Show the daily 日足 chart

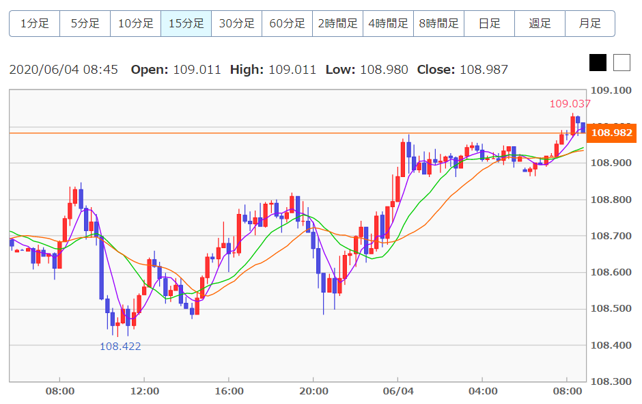coord(489,23)
